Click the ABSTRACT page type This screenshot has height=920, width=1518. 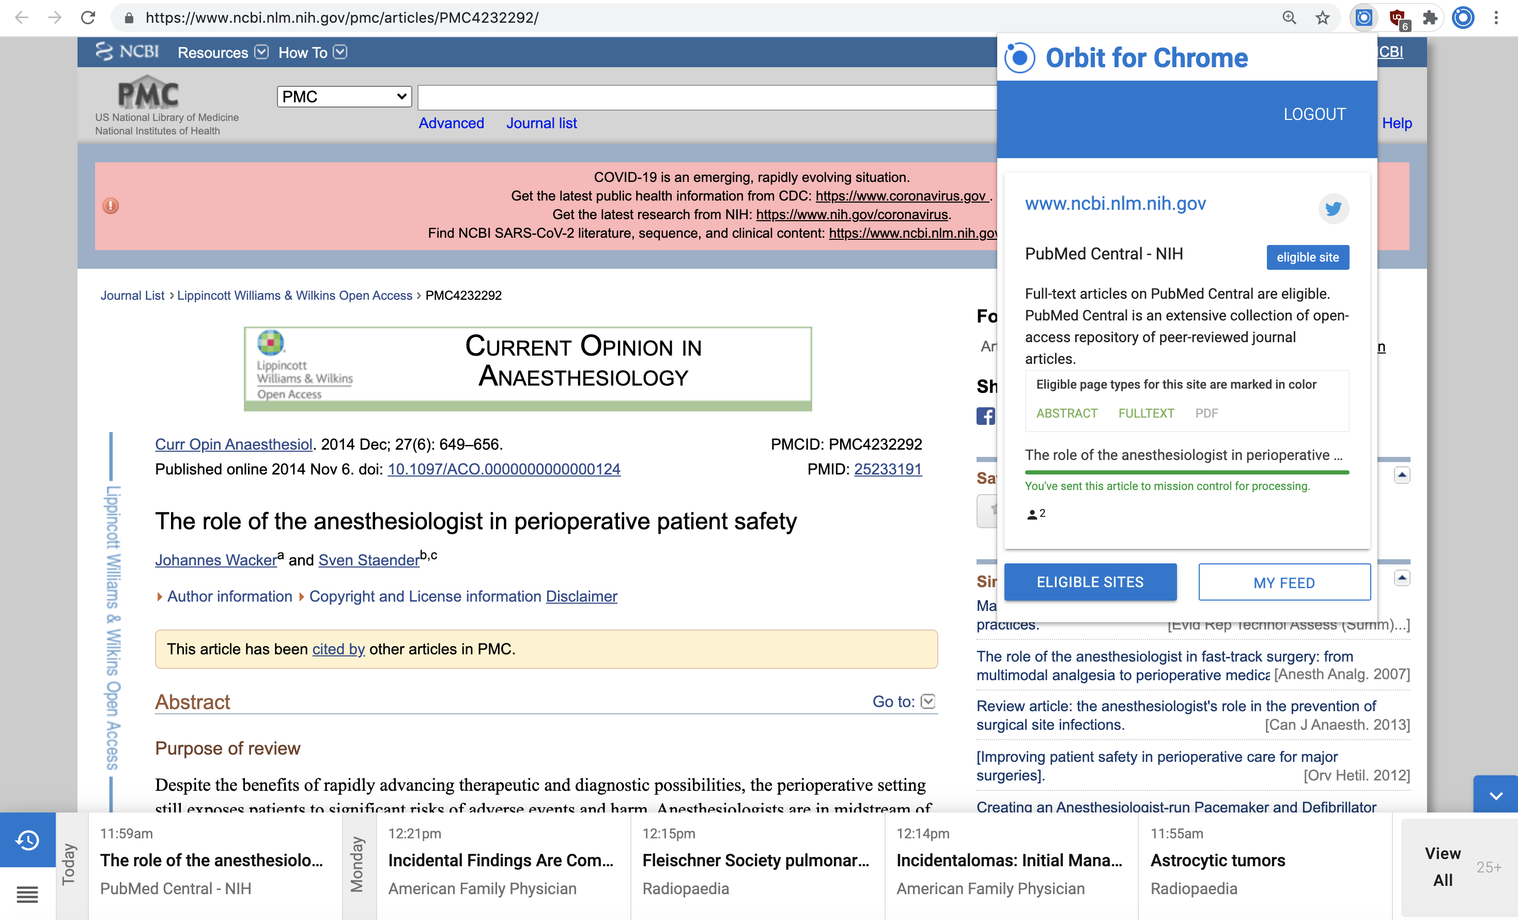pos(1066,413)
